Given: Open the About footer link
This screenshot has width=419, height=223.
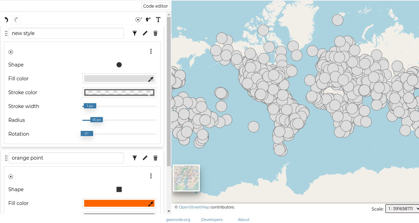Looking at the screenshot, I should pyautogui.click(x=243, y=220).
